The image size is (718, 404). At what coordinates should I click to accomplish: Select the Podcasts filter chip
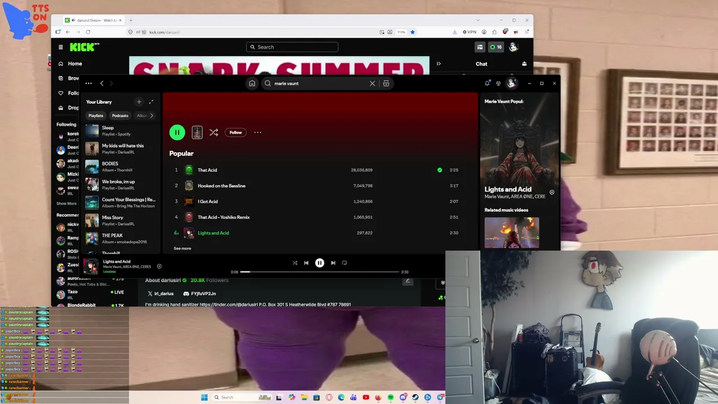(120, 116)
